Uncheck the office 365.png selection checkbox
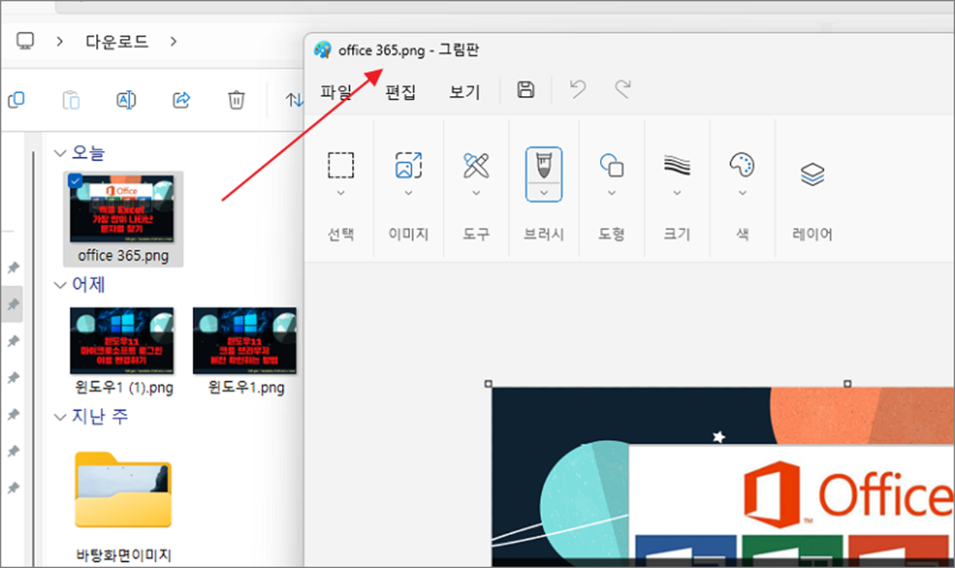The width and height of the screenshot is (955, 568). point(75,181)
